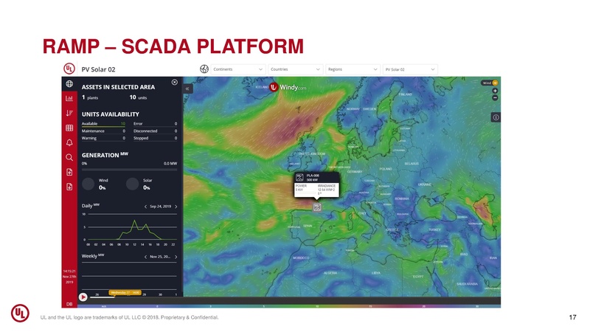The width and height of the screenshot is (590, 332).
Task: Open the globe map view in sidebar
Action: [x=69, y=83]
